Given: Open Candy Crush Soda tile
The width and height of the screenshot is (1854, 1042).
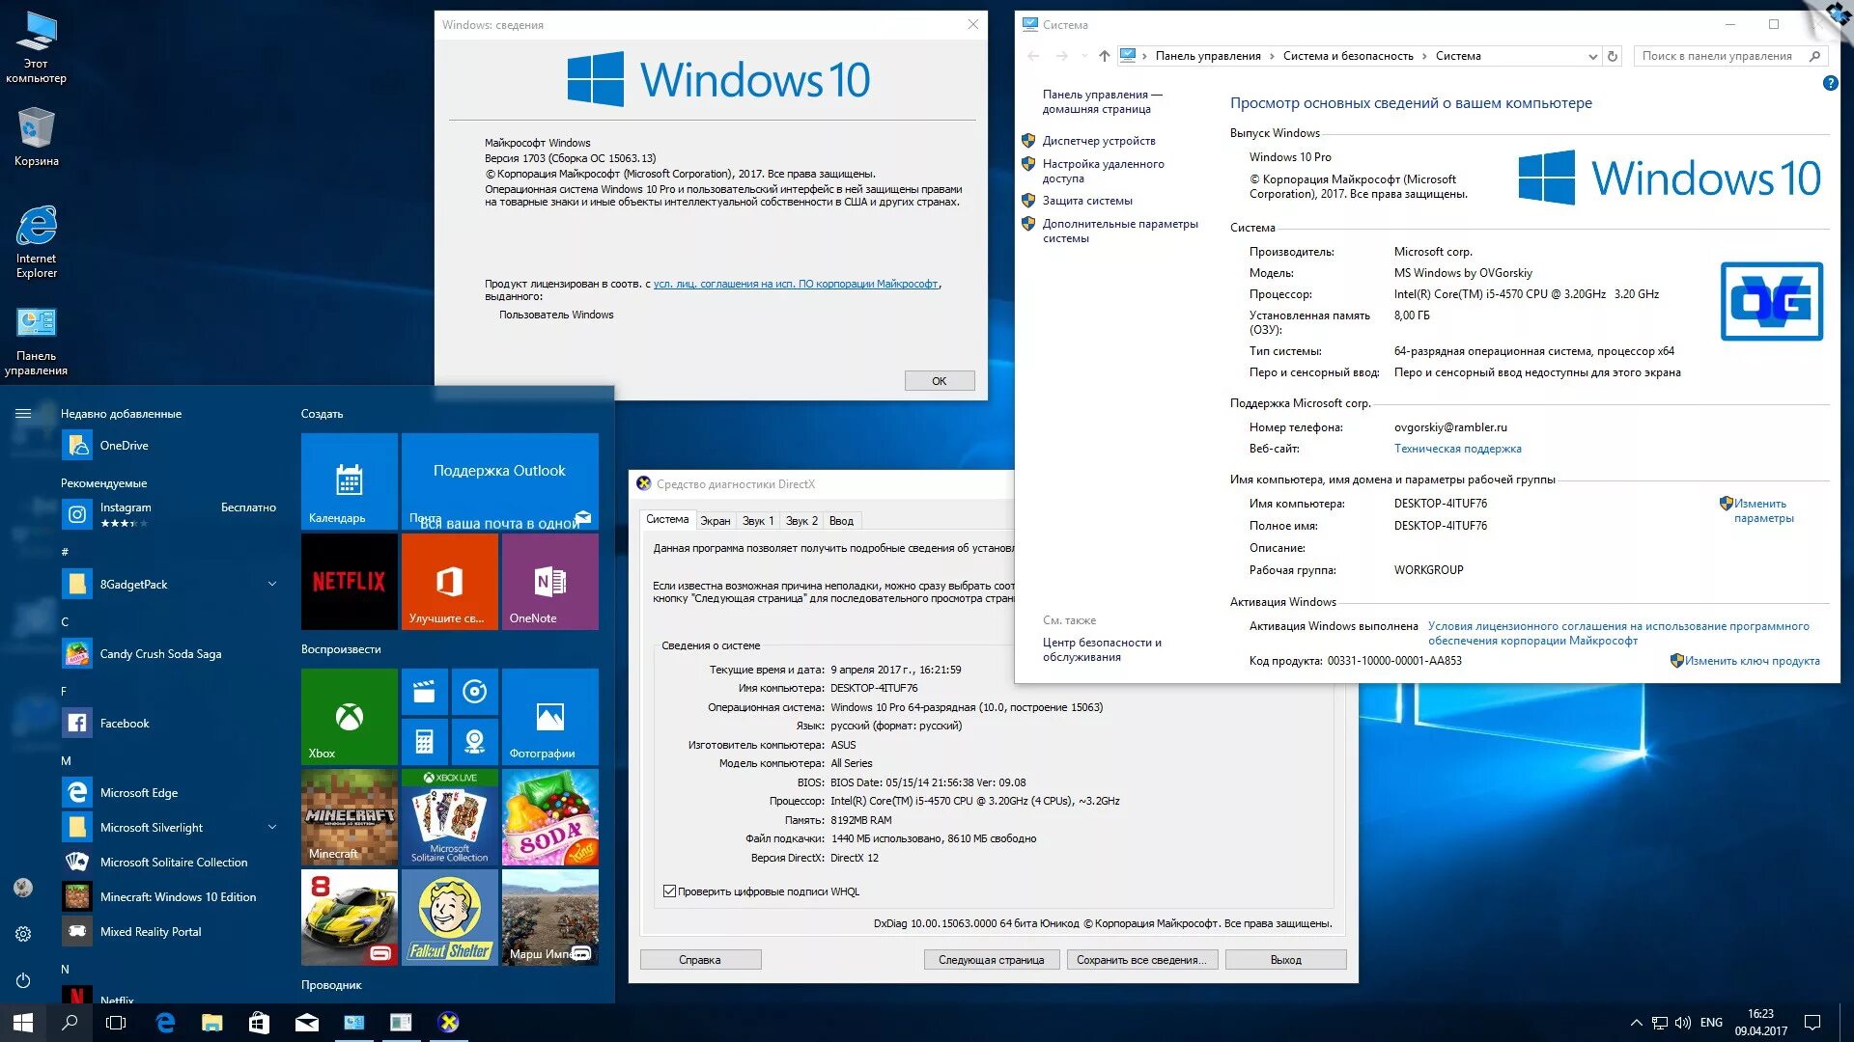Looking at the screenshot, I should [549, 816].
